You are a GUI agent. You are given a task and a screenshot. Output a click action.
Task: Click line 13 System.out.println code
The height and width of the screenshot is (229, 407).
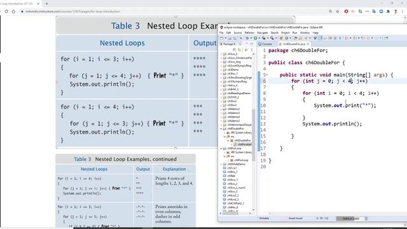coord(332,124)
